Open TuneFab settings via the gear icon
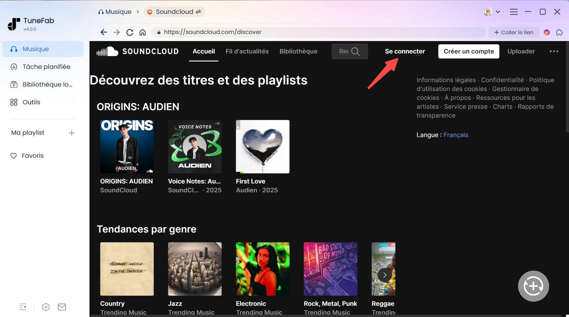 point(46,306)
